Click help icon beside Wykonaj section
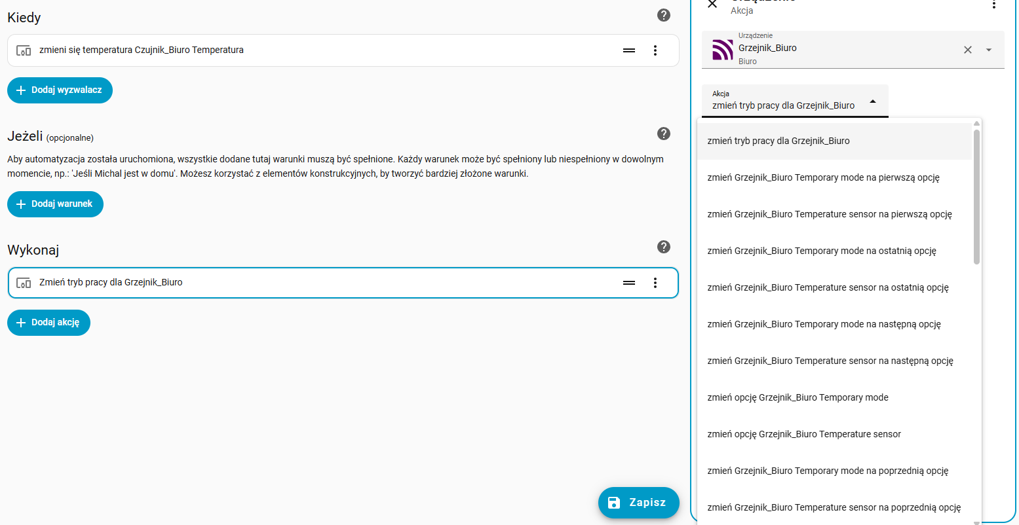Screen dimensions: 1019x525 (664, 247)
